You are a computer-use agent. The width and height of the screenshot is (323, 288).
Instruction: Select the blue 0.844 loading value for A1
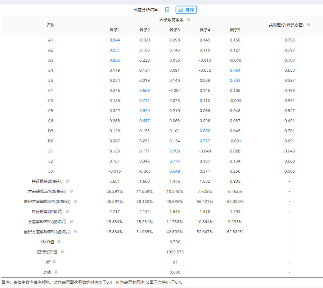click(115, 40)
